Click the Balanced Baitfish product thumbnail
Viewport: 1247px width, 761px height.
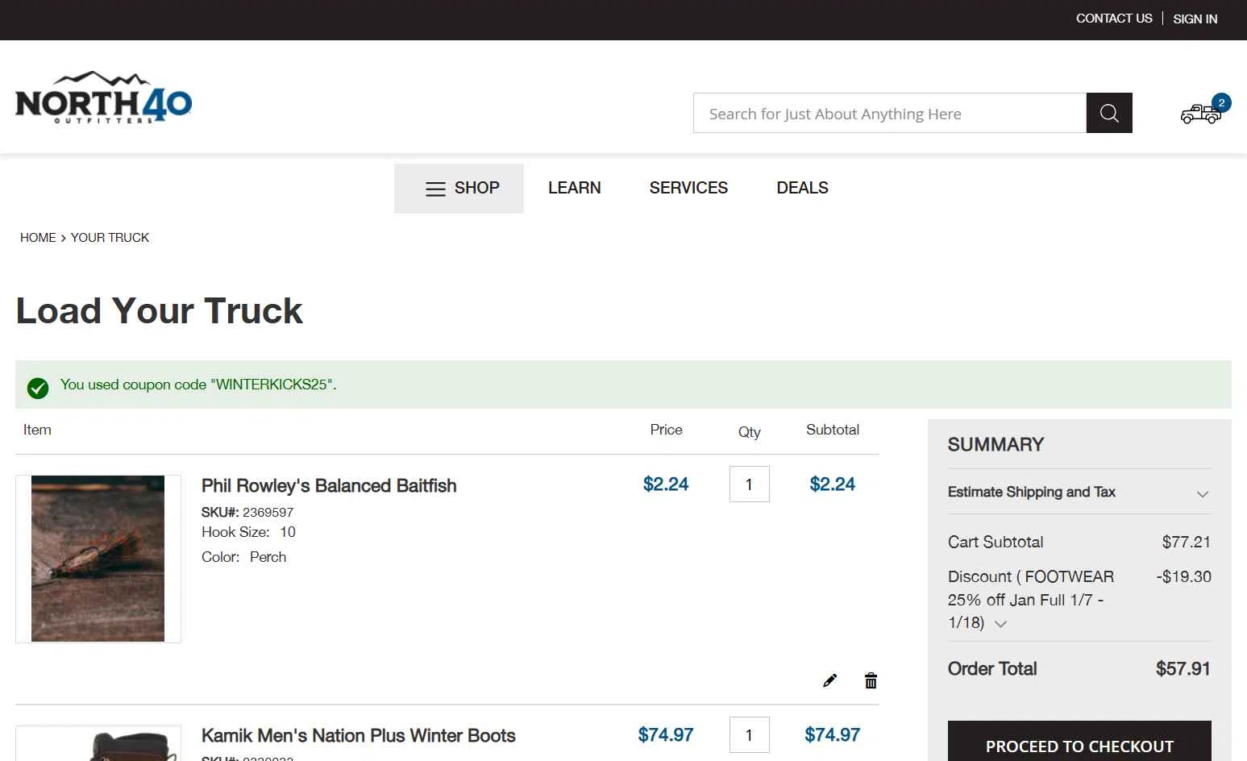(98, 559)
